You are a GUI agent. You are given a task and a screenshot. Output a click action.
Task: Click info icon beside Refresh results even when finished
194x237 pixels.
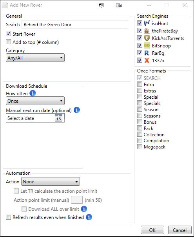(89, 217)
